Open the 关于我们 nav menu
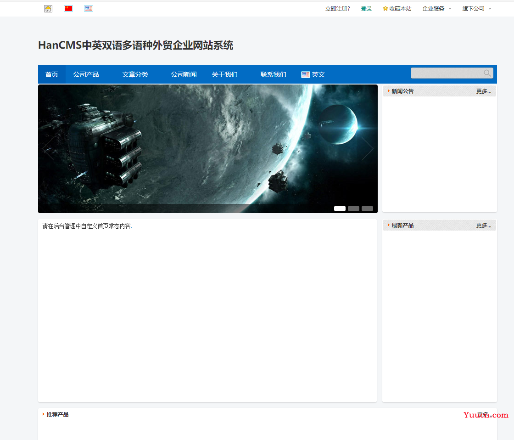Image resolution: width=514 pixels, height=440 pixels. (224, 74)
